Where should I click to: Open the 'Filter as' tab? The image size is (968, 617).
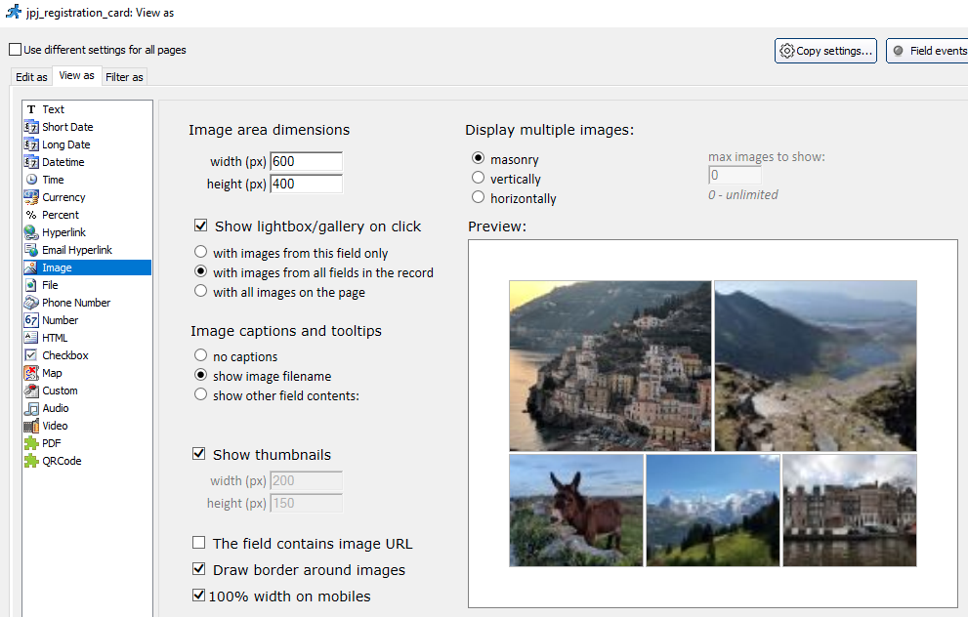coord(124,77)
